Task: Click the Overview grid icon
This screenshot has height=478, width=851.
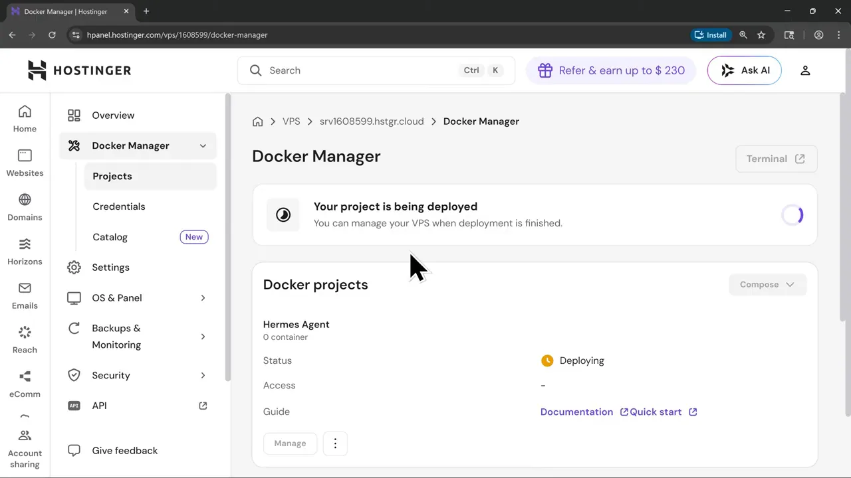Action: (x=74, y=116)
